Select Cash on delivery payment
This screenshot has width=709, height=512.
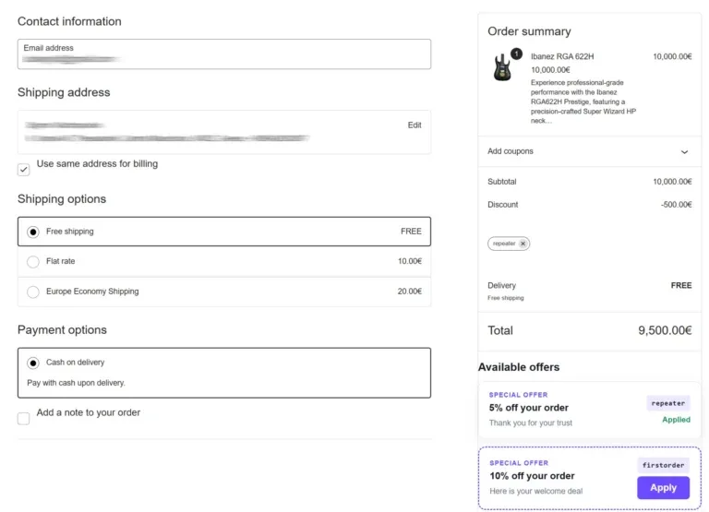pos(33,363)
